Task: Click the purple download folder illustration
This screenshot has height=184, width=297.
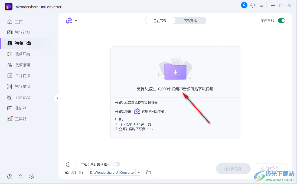Action: pyautogui.click(x=175, y=72)
